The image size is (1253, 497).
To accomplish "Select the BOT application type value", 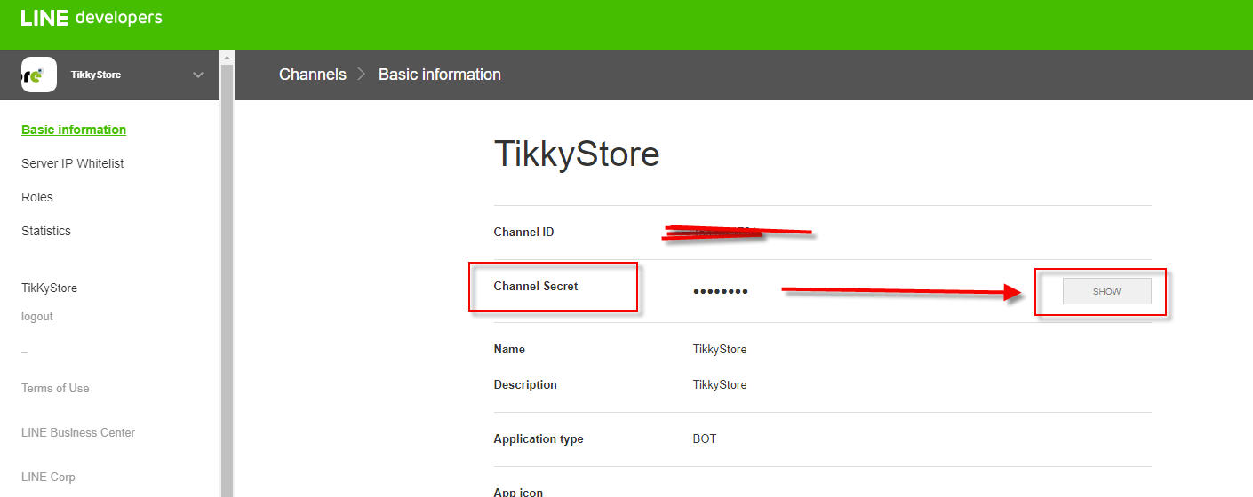I will point(705,438).
